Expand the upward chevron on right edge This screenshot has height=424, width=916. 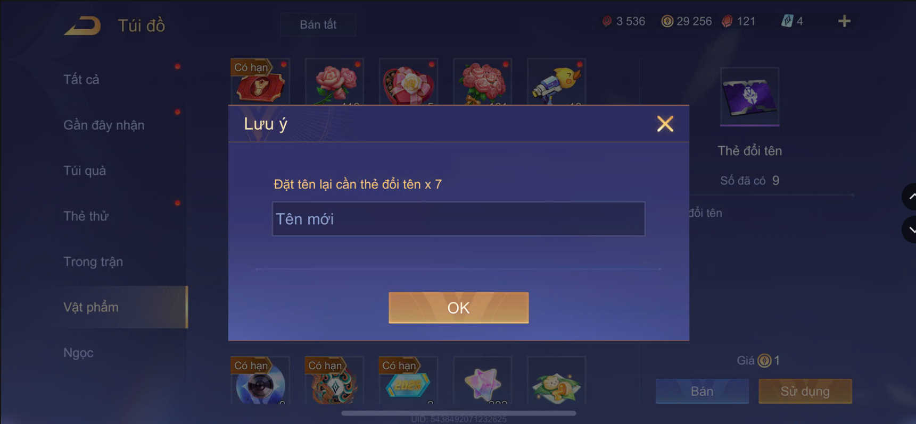pyautogui.click(x=910, y=197)
